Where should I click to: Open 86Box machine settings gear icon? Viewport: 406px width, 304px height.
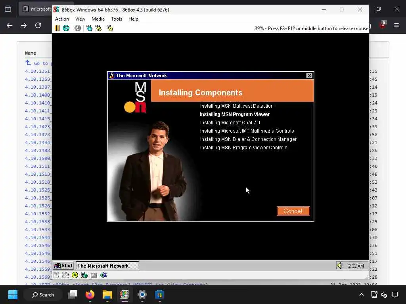click(x=110, y=28)
